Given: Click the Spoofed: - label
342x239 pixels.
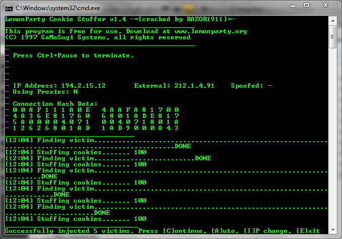Looking at the screenshot, I should (251, 86).
